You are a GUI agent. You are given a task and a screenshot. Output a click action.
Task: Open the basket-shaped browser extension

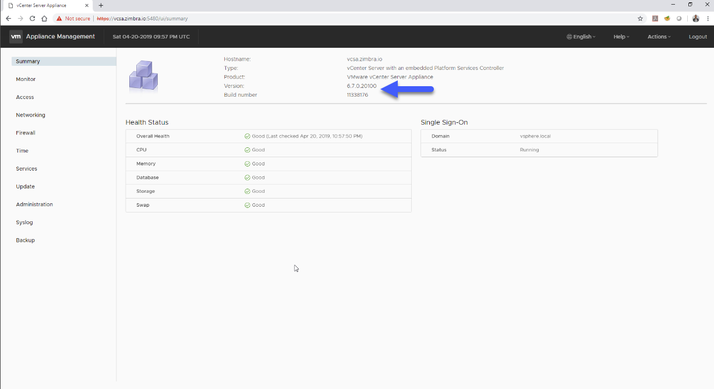(667, 19)
